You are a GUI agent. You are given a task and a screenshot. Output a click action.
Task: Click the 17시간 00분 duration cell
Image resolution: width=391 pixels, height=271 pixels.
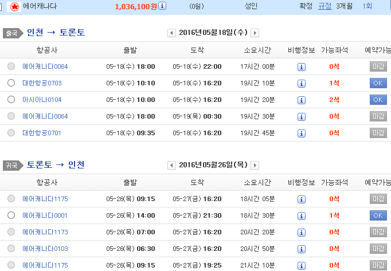pos(257,66)
